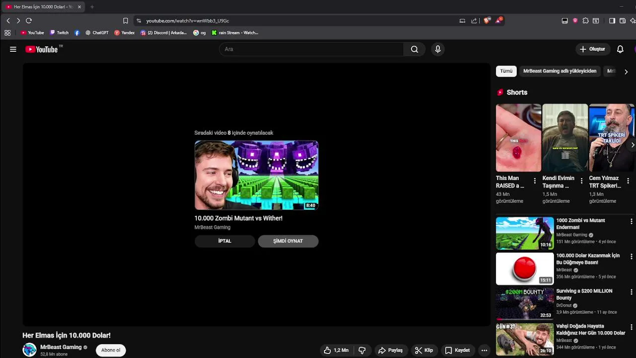
Task: Open the Brave Wallet icon
Action: click(622, 20)
